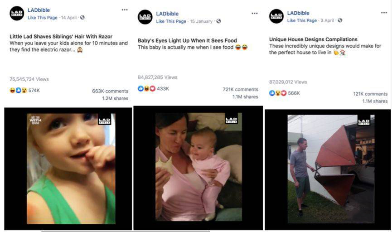Click globe privacy icon beside 14 April
Image resolution: width=392 pixels, height=232 pixels.
pos(82,18)
